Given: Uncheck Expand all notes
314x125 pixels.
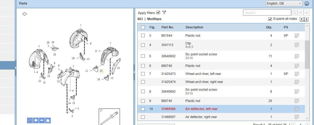Looking at the screenshot, I should pyautogui.click(x=270, y=19).
